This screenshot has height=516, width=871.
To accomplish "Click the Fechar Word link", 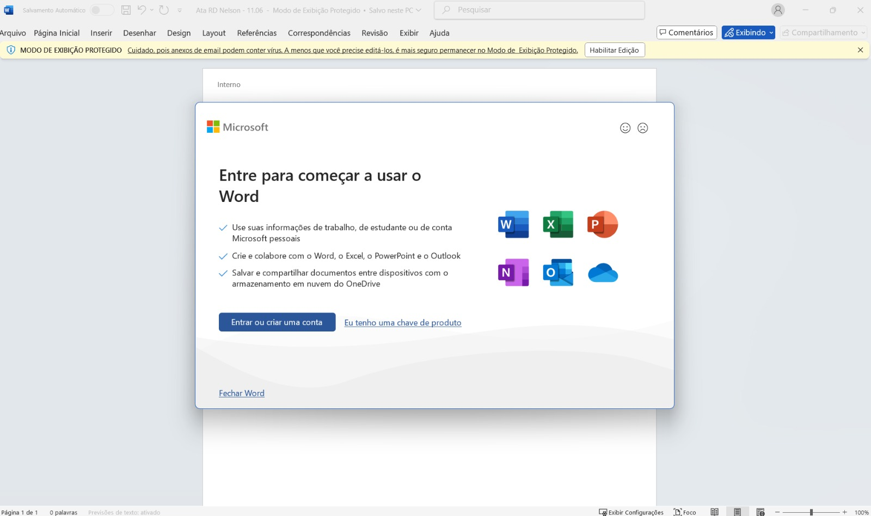I will click(x=242, y=393).
